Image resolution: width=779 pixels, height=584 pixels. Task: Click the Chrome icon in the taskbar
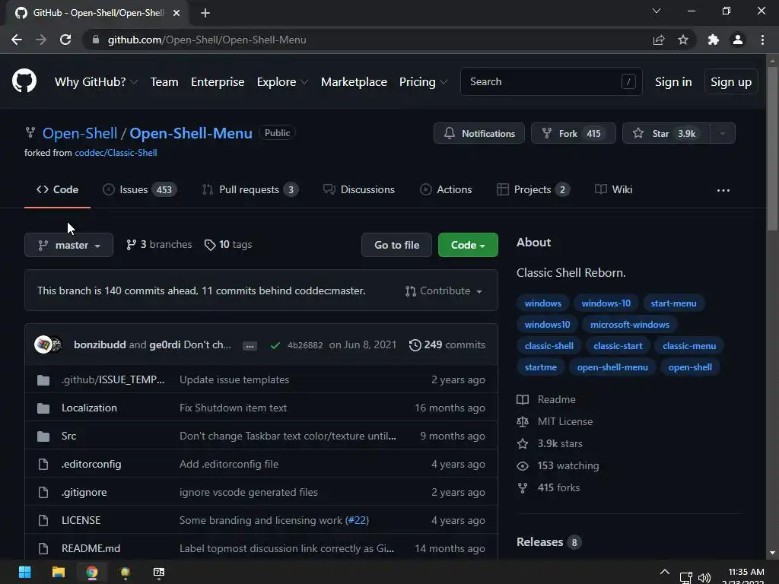(92, 572)
